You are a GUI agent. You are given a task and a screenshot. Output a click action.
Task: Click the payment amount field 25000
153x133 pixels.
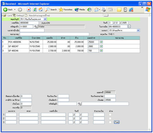click(x=93, y=42)
